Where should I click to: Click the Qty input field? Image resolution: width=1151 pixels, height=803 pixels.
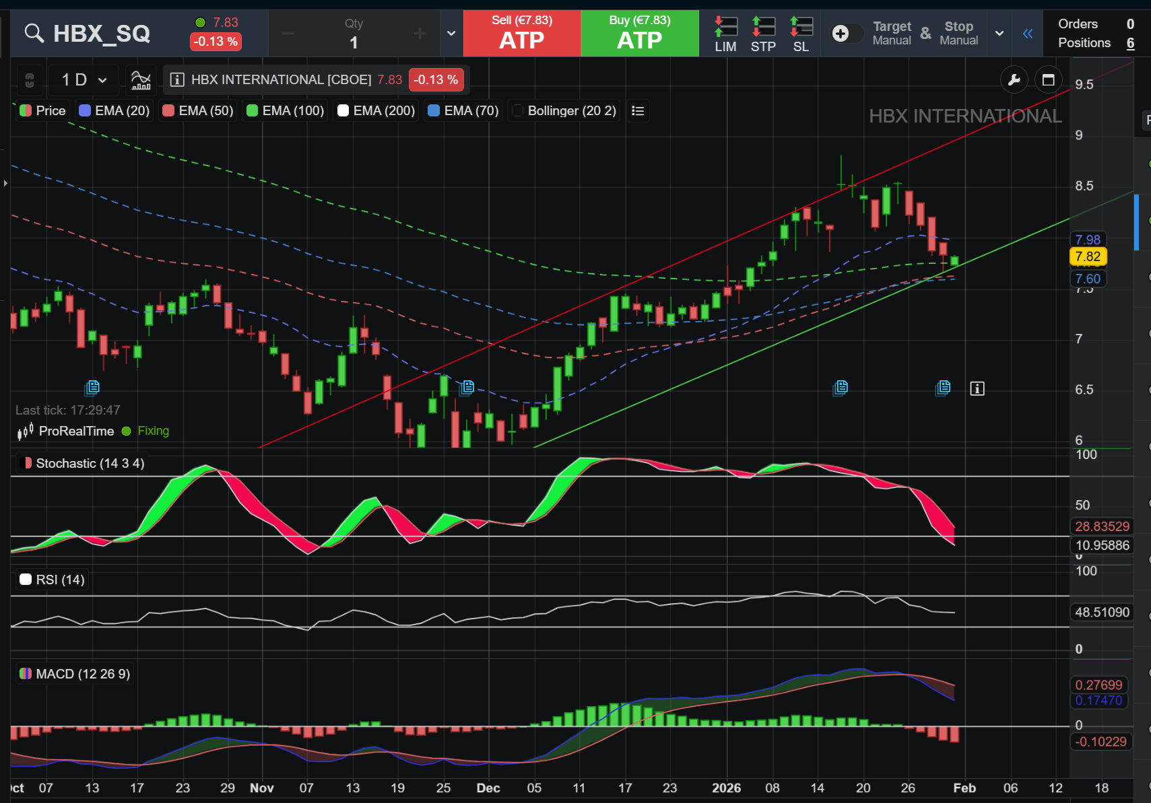tap(354, 42)
